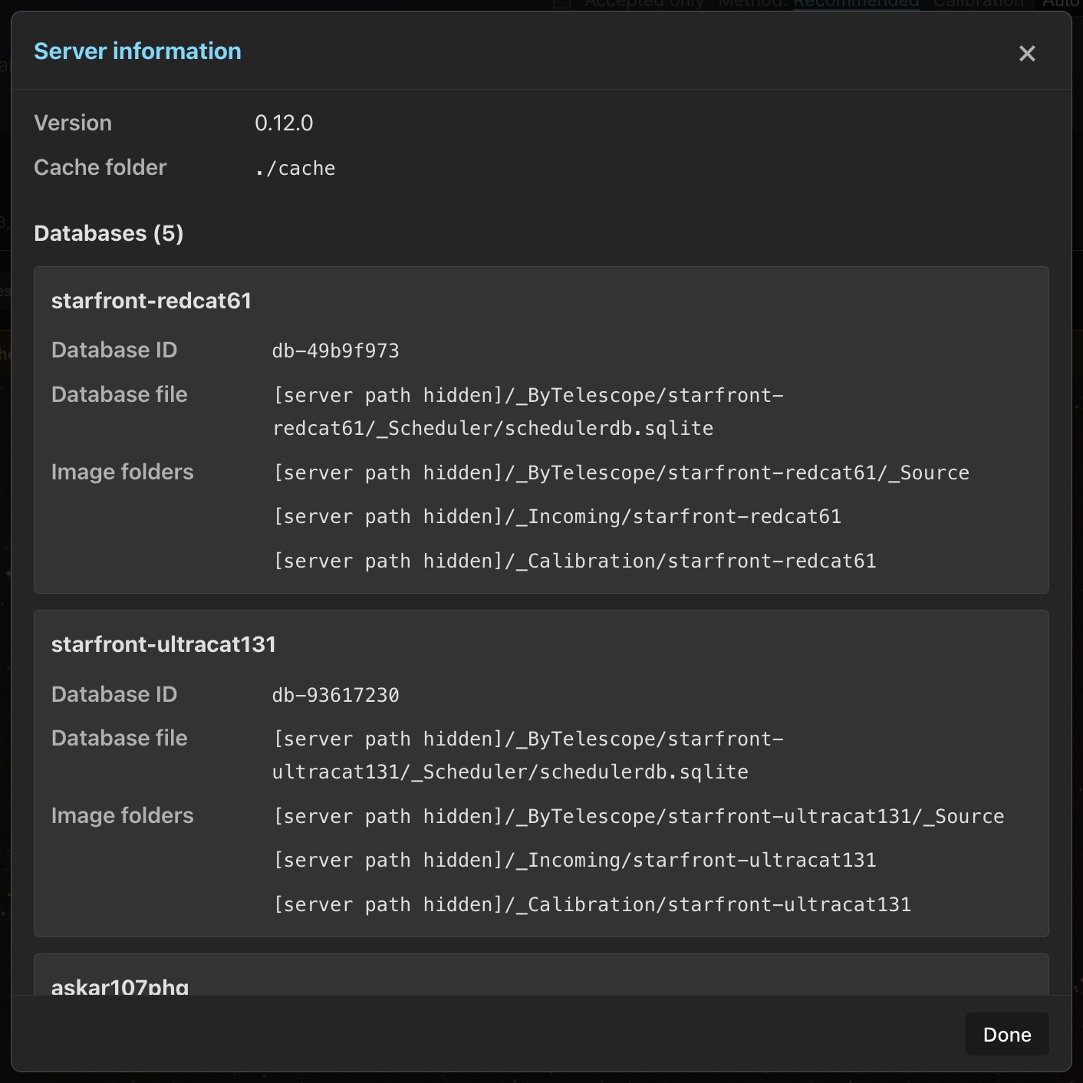Click the starfront-ultracat131 schedulerdb.sqlite file path
Viewport: 1083px width, 1083px height.
point(528,755)
